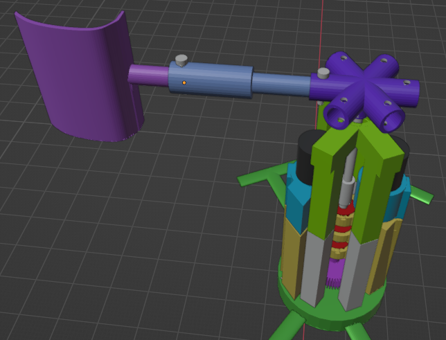Select the wide blue-gray sleeve cylinder
This screenshot has height=340, width=446.
pos(211,80)
